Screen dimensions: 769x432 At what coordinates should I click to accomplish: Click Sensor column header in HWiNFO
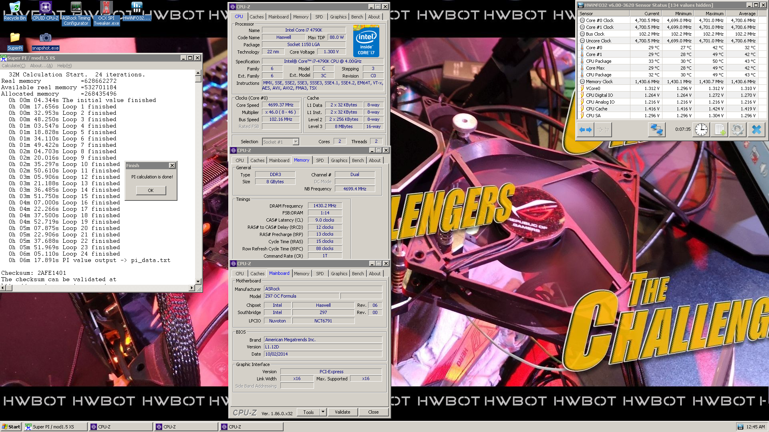pos(604,14)
